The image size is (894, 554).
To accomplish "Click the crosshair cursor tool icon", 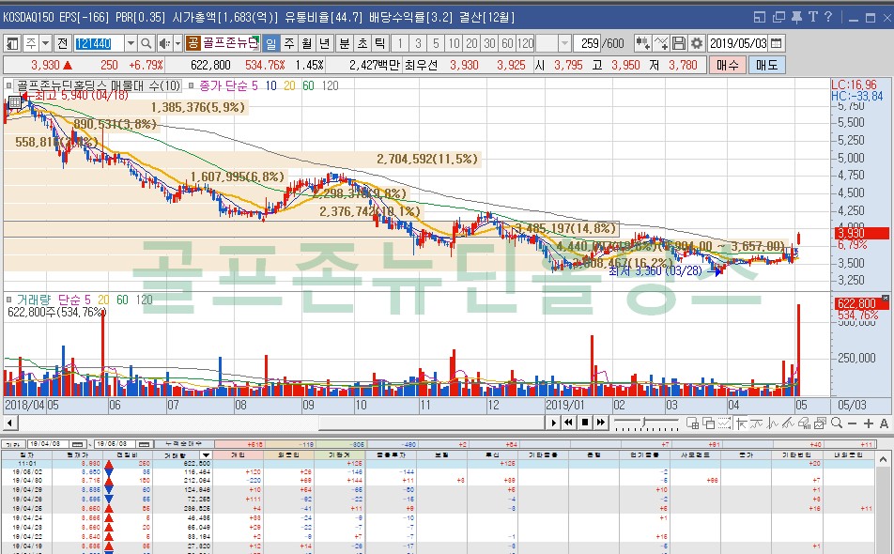I will click(741, 423).
